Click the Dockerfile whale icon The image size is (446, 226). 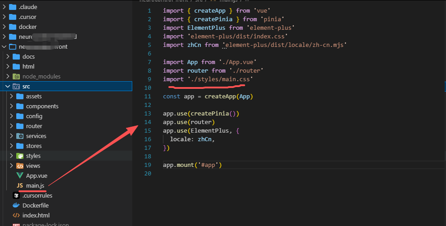pos(16,205)
